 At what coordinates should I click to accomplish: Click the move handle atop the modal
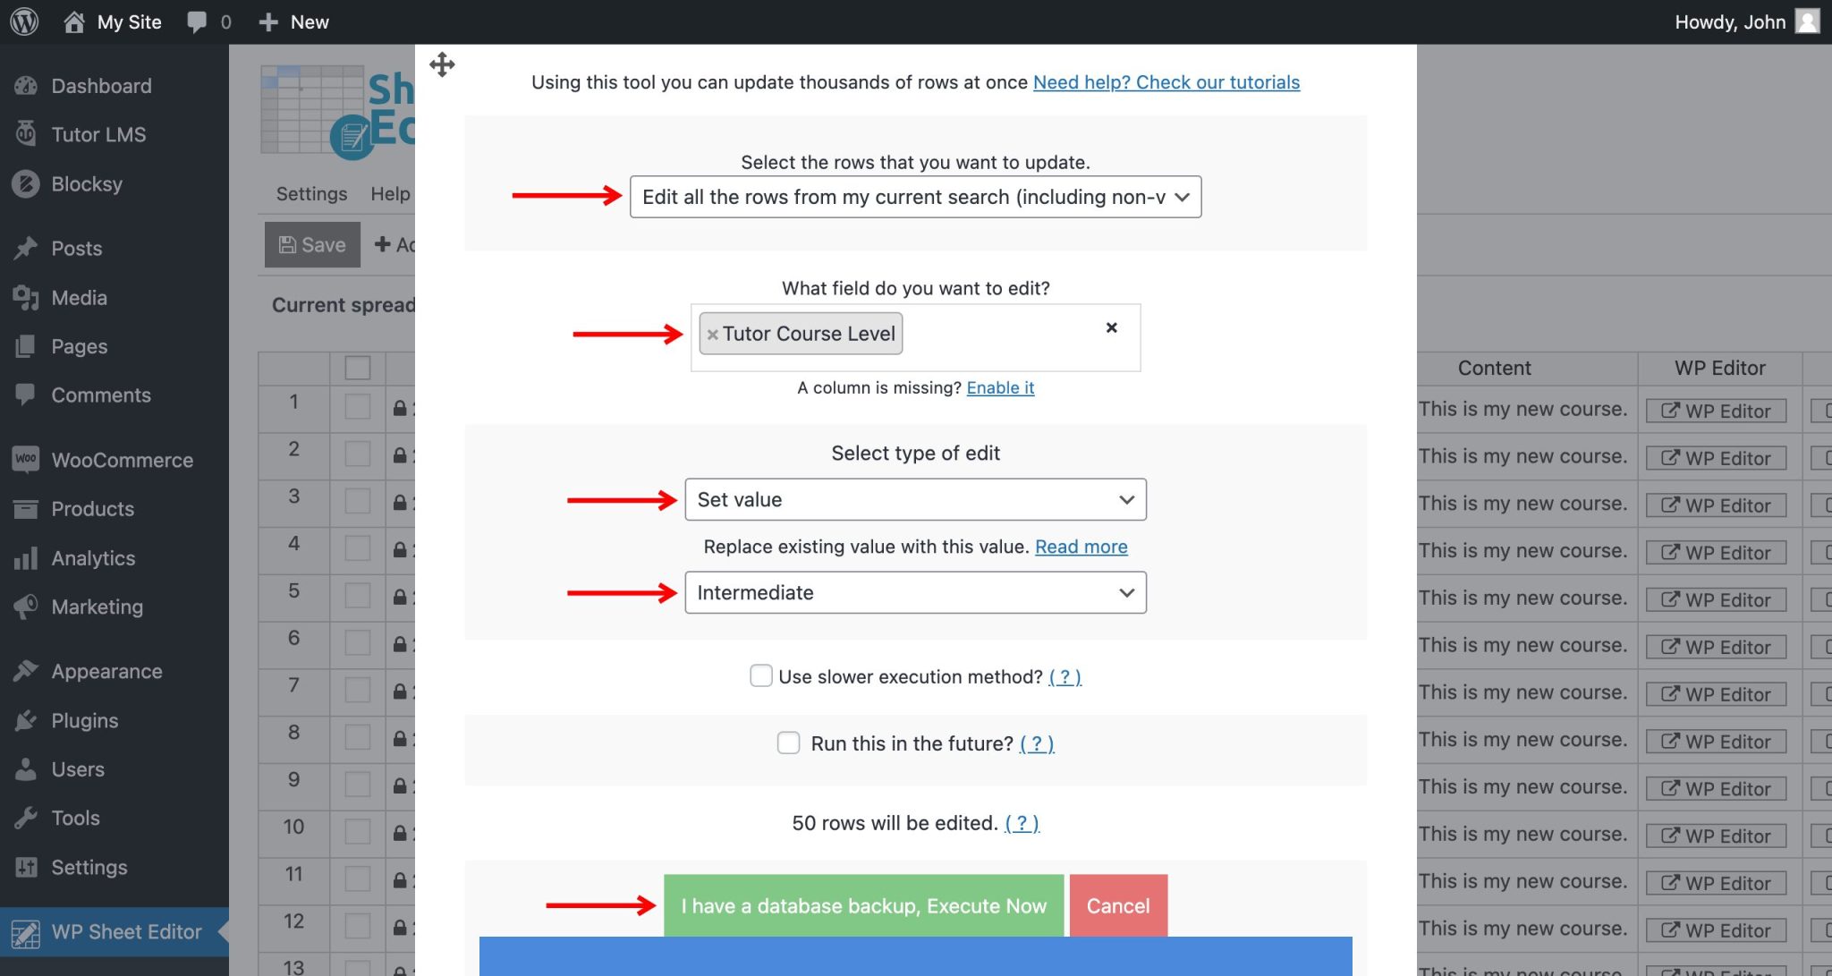(441, 64)
